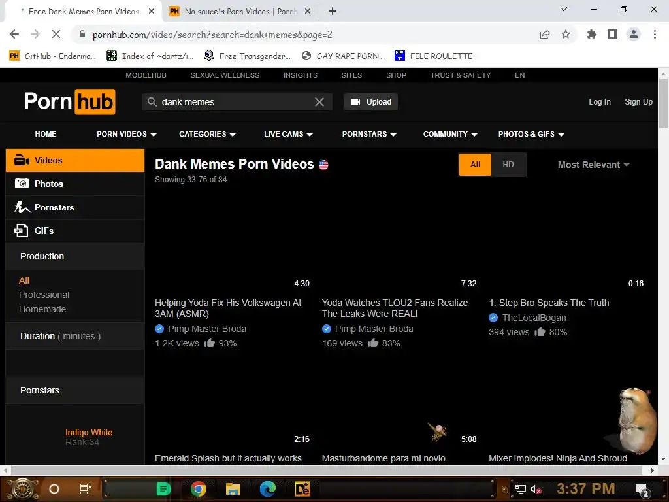This screenshot has height=502, width=669.
Task: Open TRUST & SAFETY in the top bar
Action: tap(461, 75)
